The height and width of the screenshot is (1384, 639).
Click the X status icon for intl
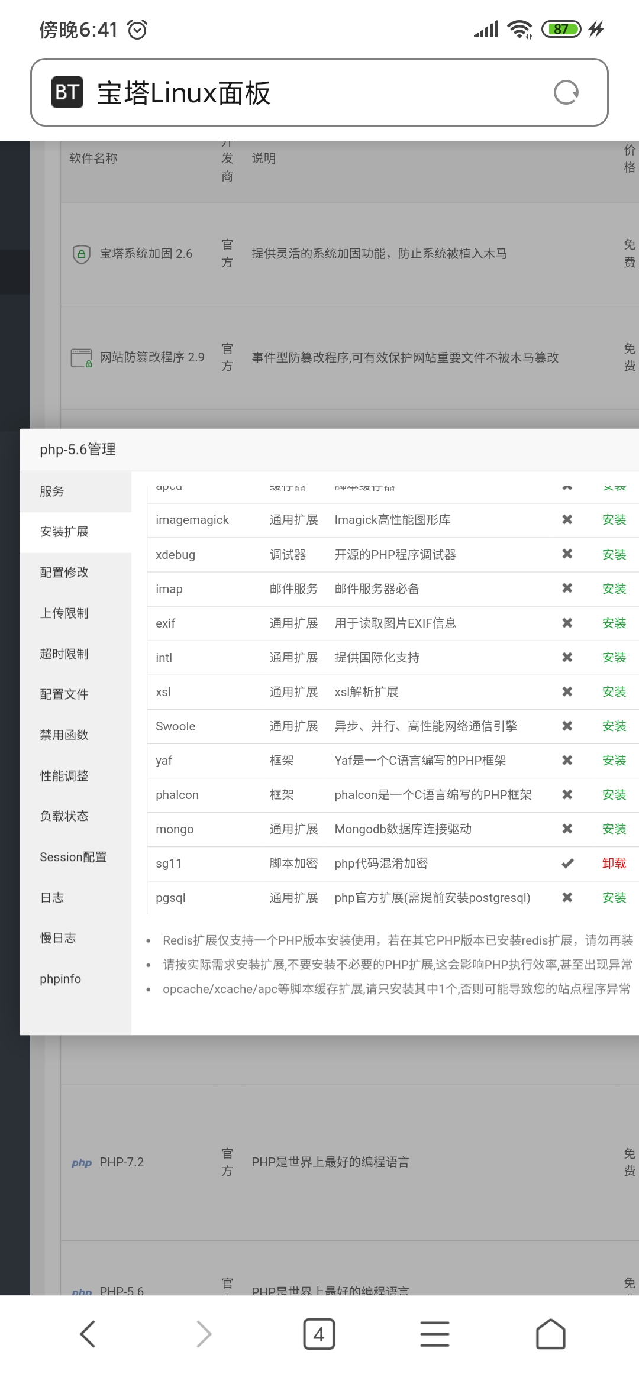[x=567, y=657]
